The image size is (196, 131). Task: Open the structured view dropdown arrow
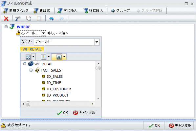click(x=64, y=57)
